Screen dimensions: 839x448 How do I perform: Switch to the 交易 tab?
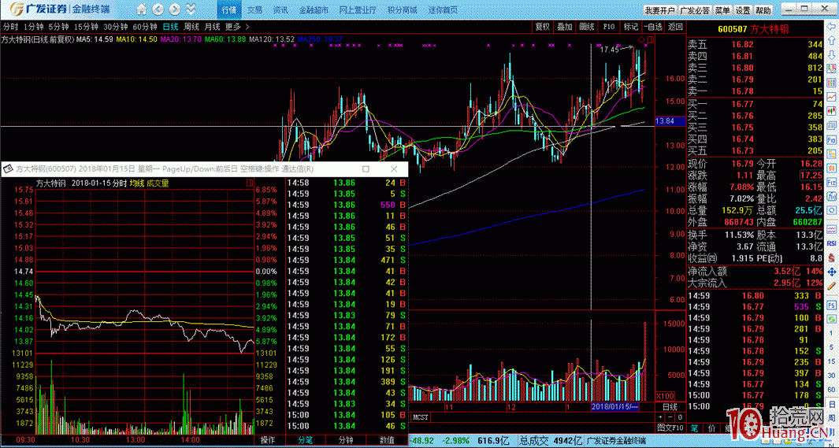254,10
